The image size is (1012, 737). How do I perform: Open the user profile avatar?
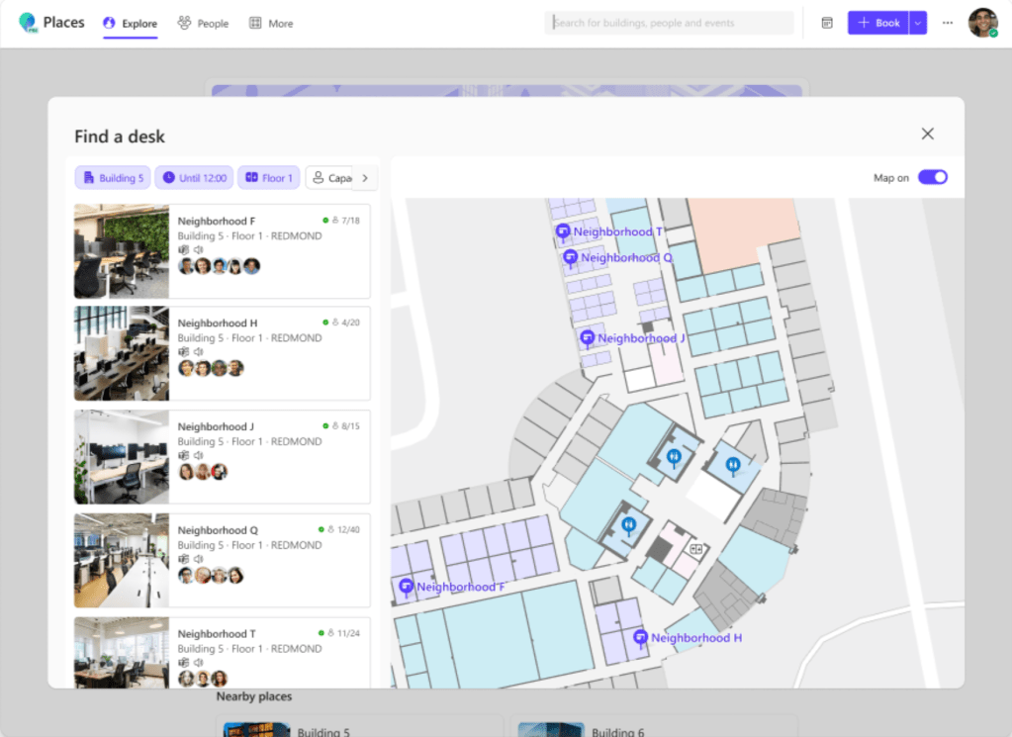(x=983, y=23)
